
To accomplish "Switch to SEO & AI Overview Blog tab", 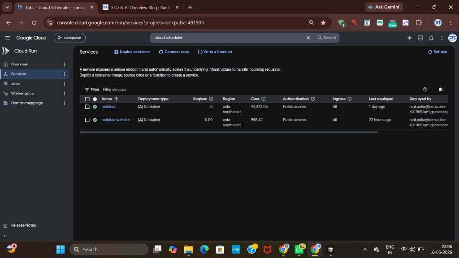I will [140, 7].
